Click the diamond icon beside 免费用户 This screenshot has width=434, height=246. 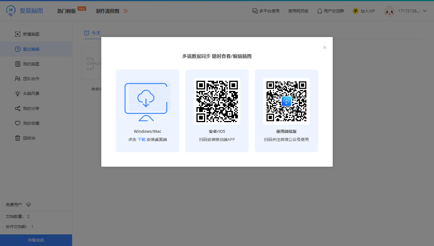point(28,205)
